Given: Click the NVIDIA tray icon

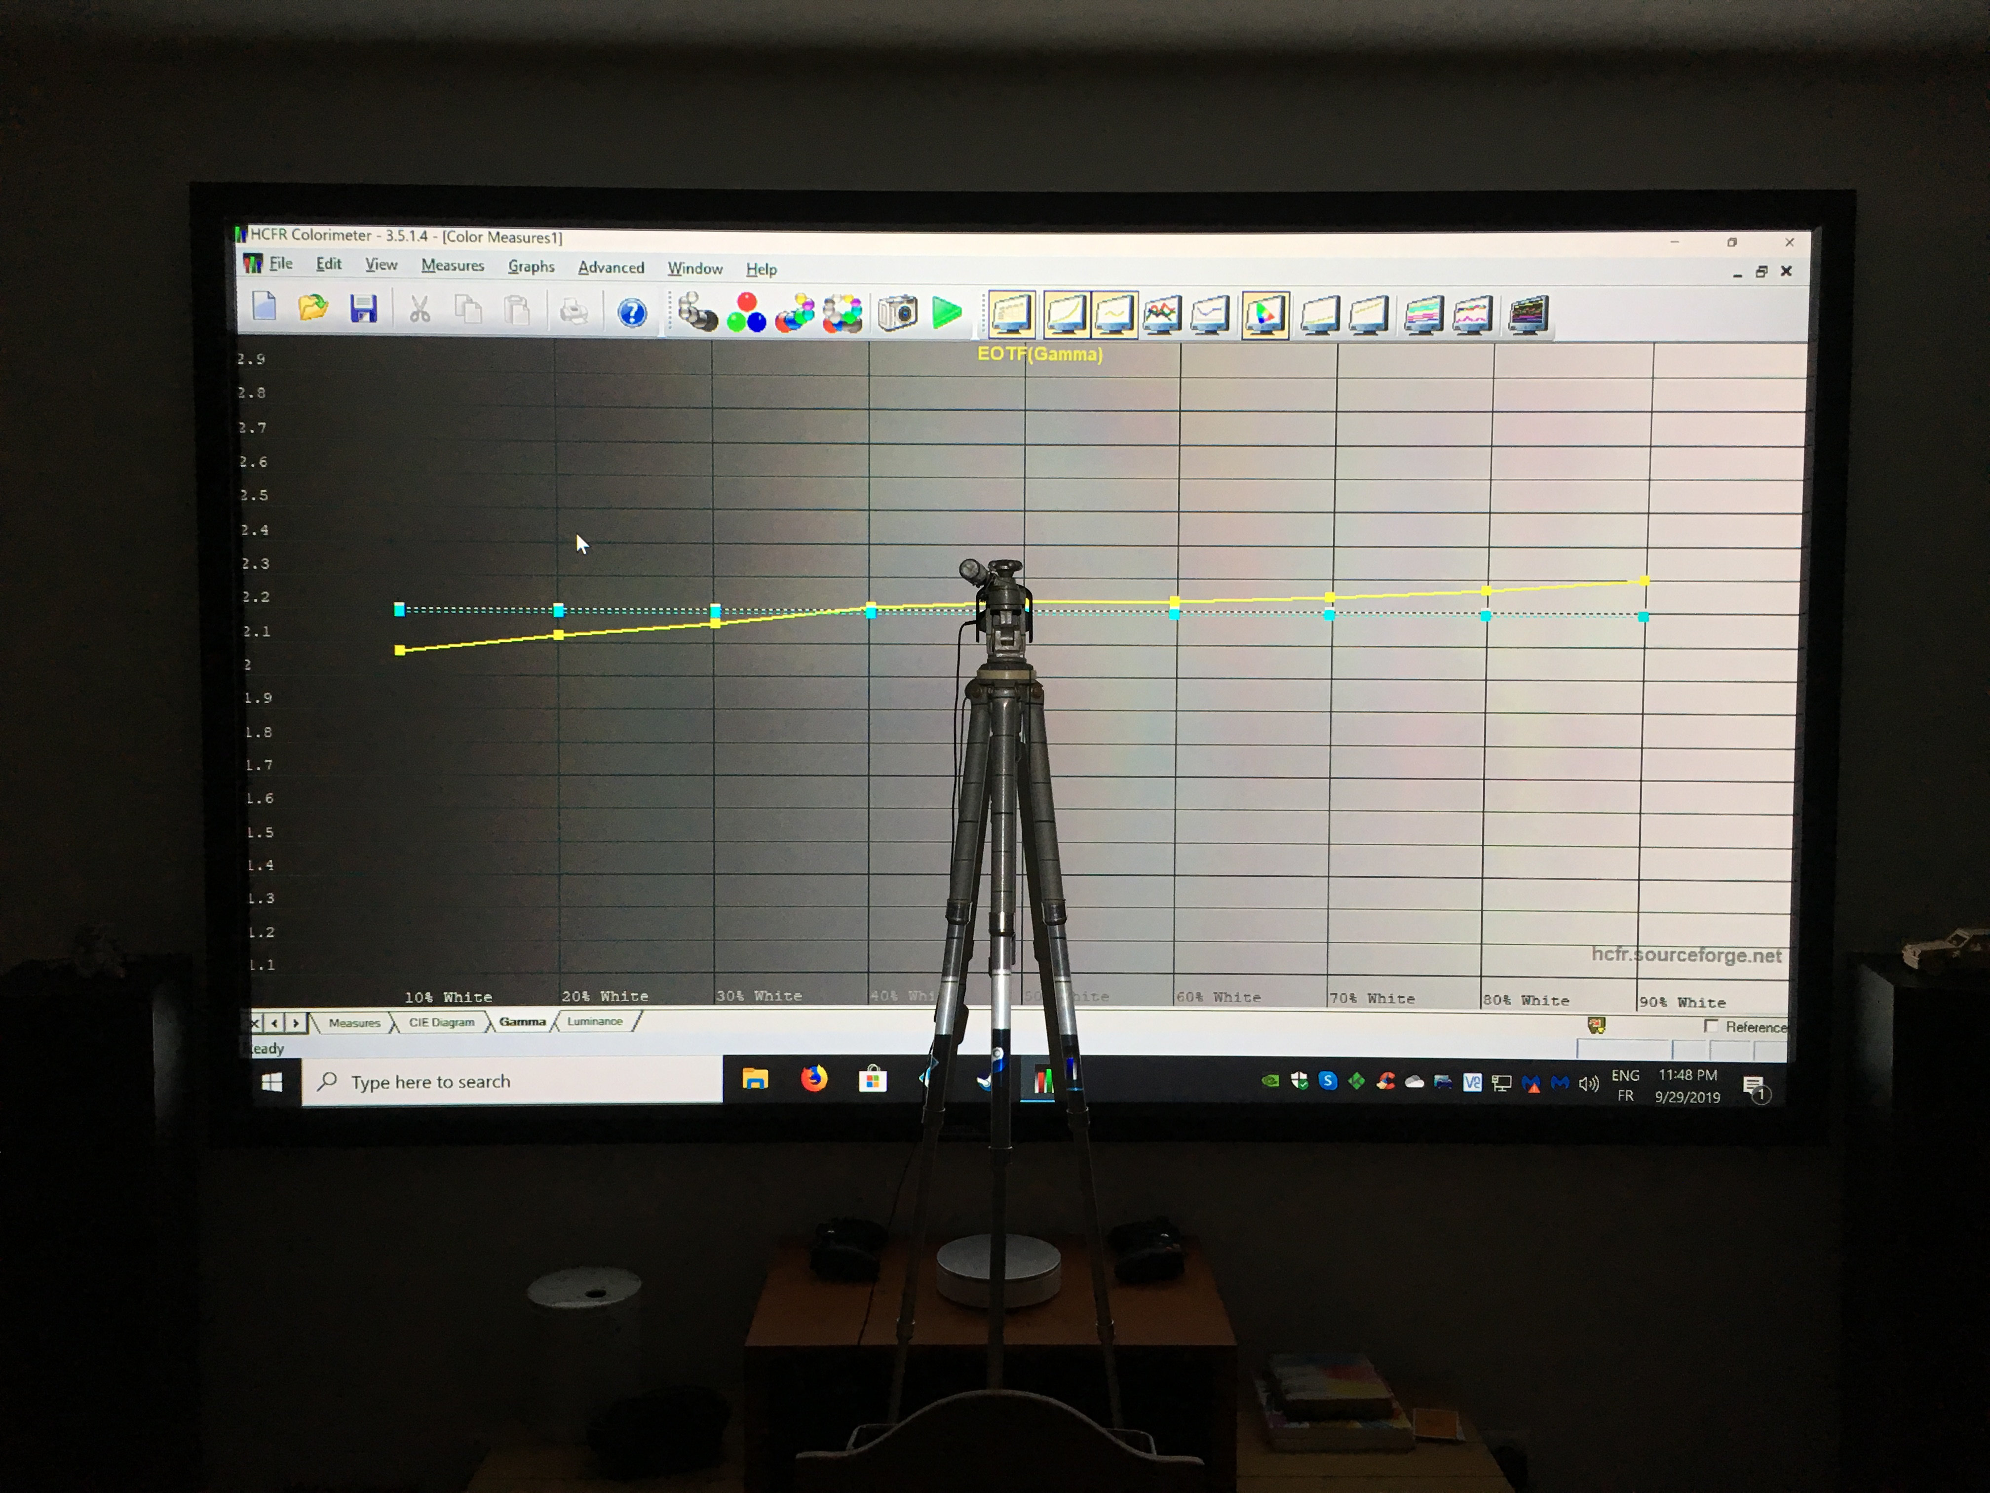Looking at the screenshot, I should pyautogui.click(x=1270, y=1081).
